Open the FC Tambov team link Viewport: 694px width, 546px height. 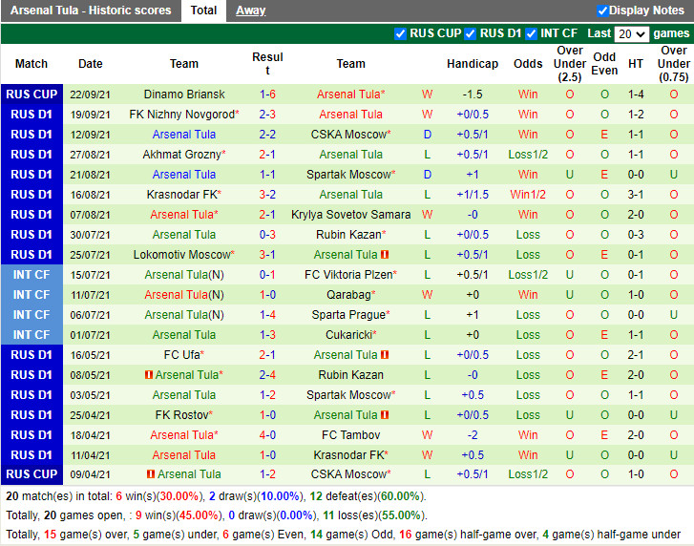pos(350,435)
